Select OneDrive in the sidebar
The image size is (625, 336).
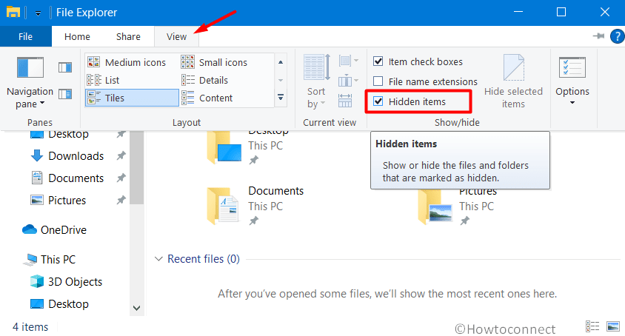pyautogui.click(x=54, y=230)
